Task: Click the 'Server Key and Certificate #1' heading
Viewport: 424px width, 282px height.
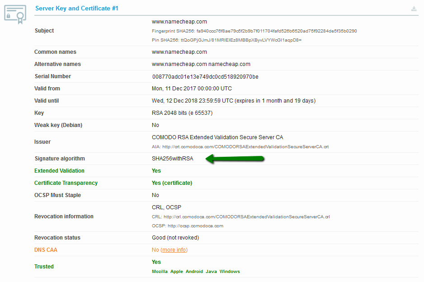Action: (77, 9)
